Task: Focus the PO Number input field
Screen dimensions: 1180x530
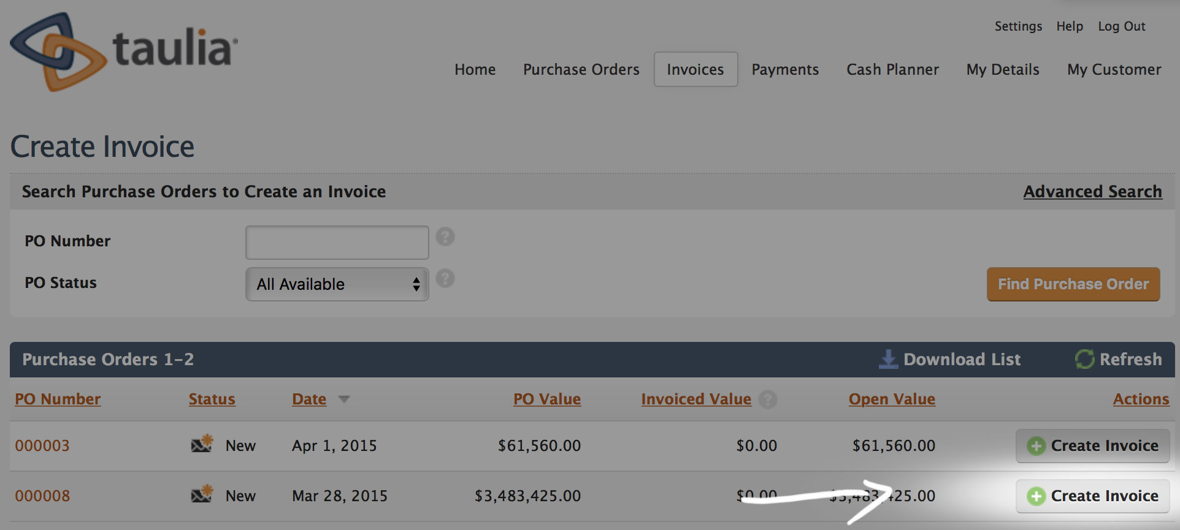Action: coord(337,243)
